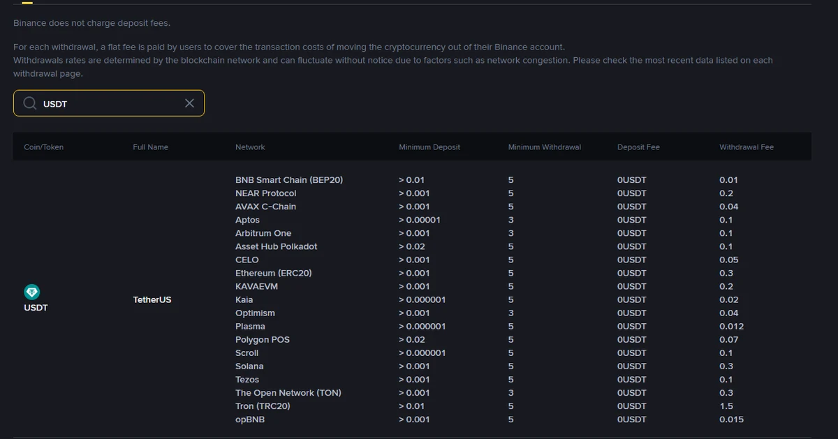Click the USDT token label under the logo
Image resolution: width=838 pixels, height=439 pixels.
click(x=36, y=307)
